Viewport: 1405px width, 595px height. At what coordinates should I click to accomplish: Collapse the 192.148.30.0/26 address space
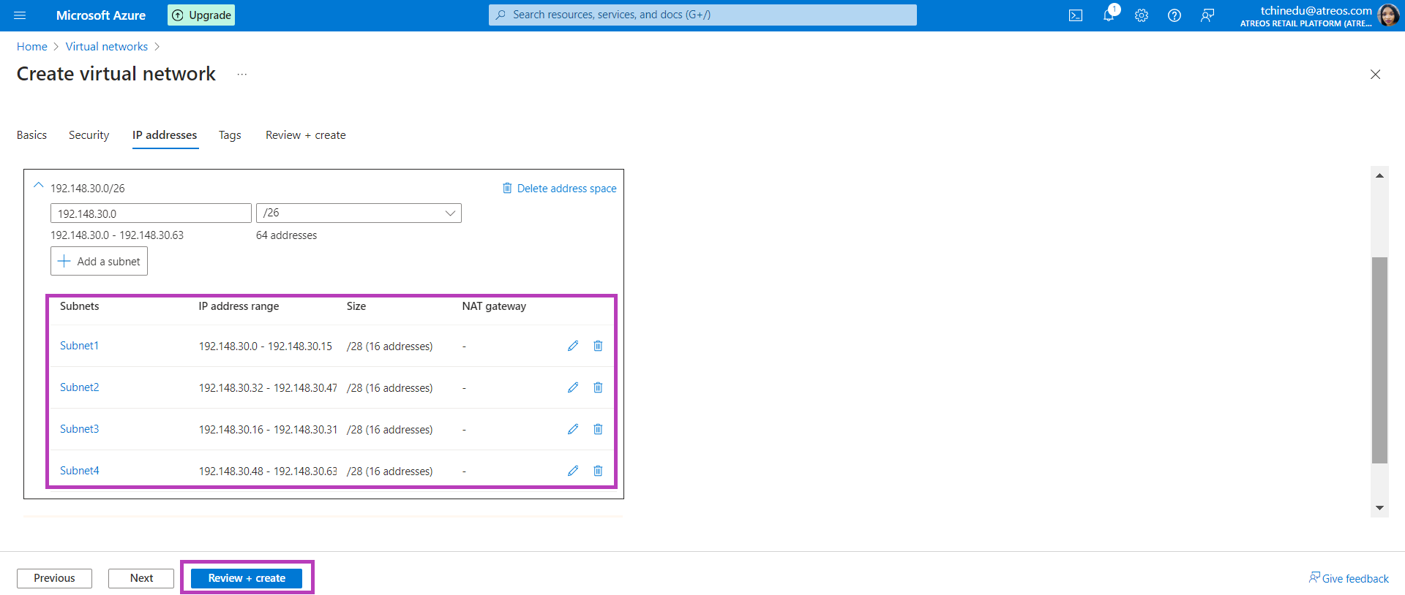point(39,186)
